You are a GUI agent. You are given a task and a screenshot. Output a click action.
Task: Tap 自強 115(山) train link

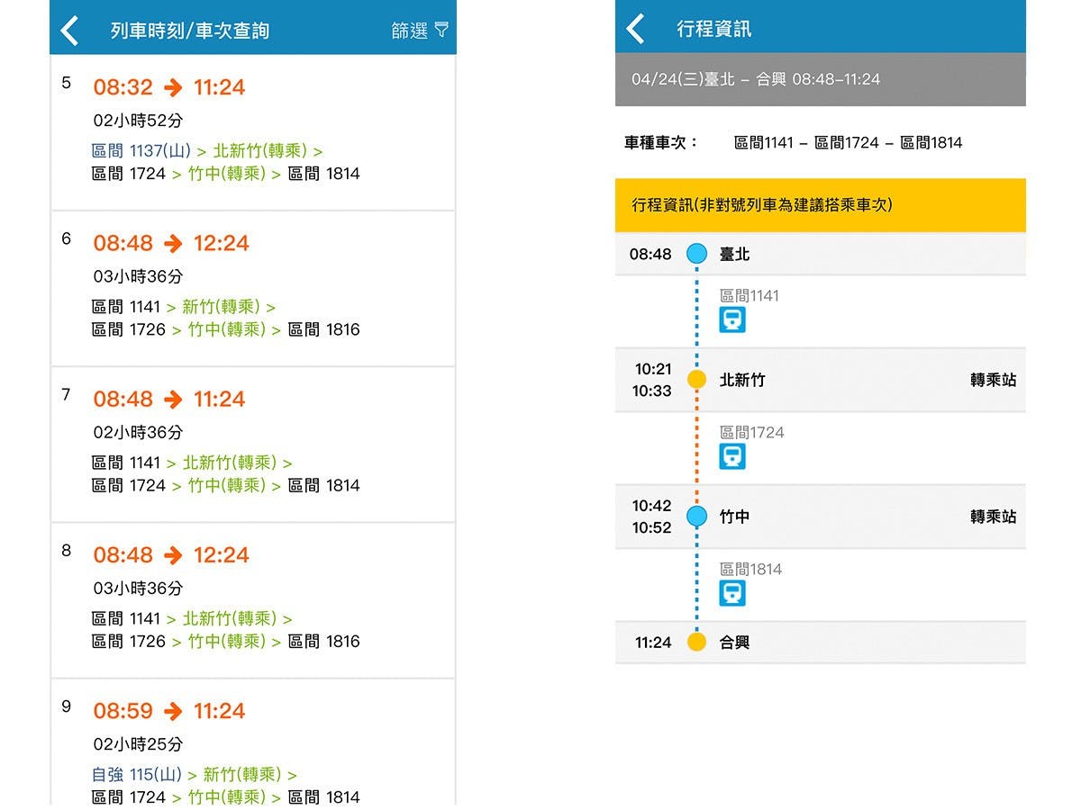(136, 775)
